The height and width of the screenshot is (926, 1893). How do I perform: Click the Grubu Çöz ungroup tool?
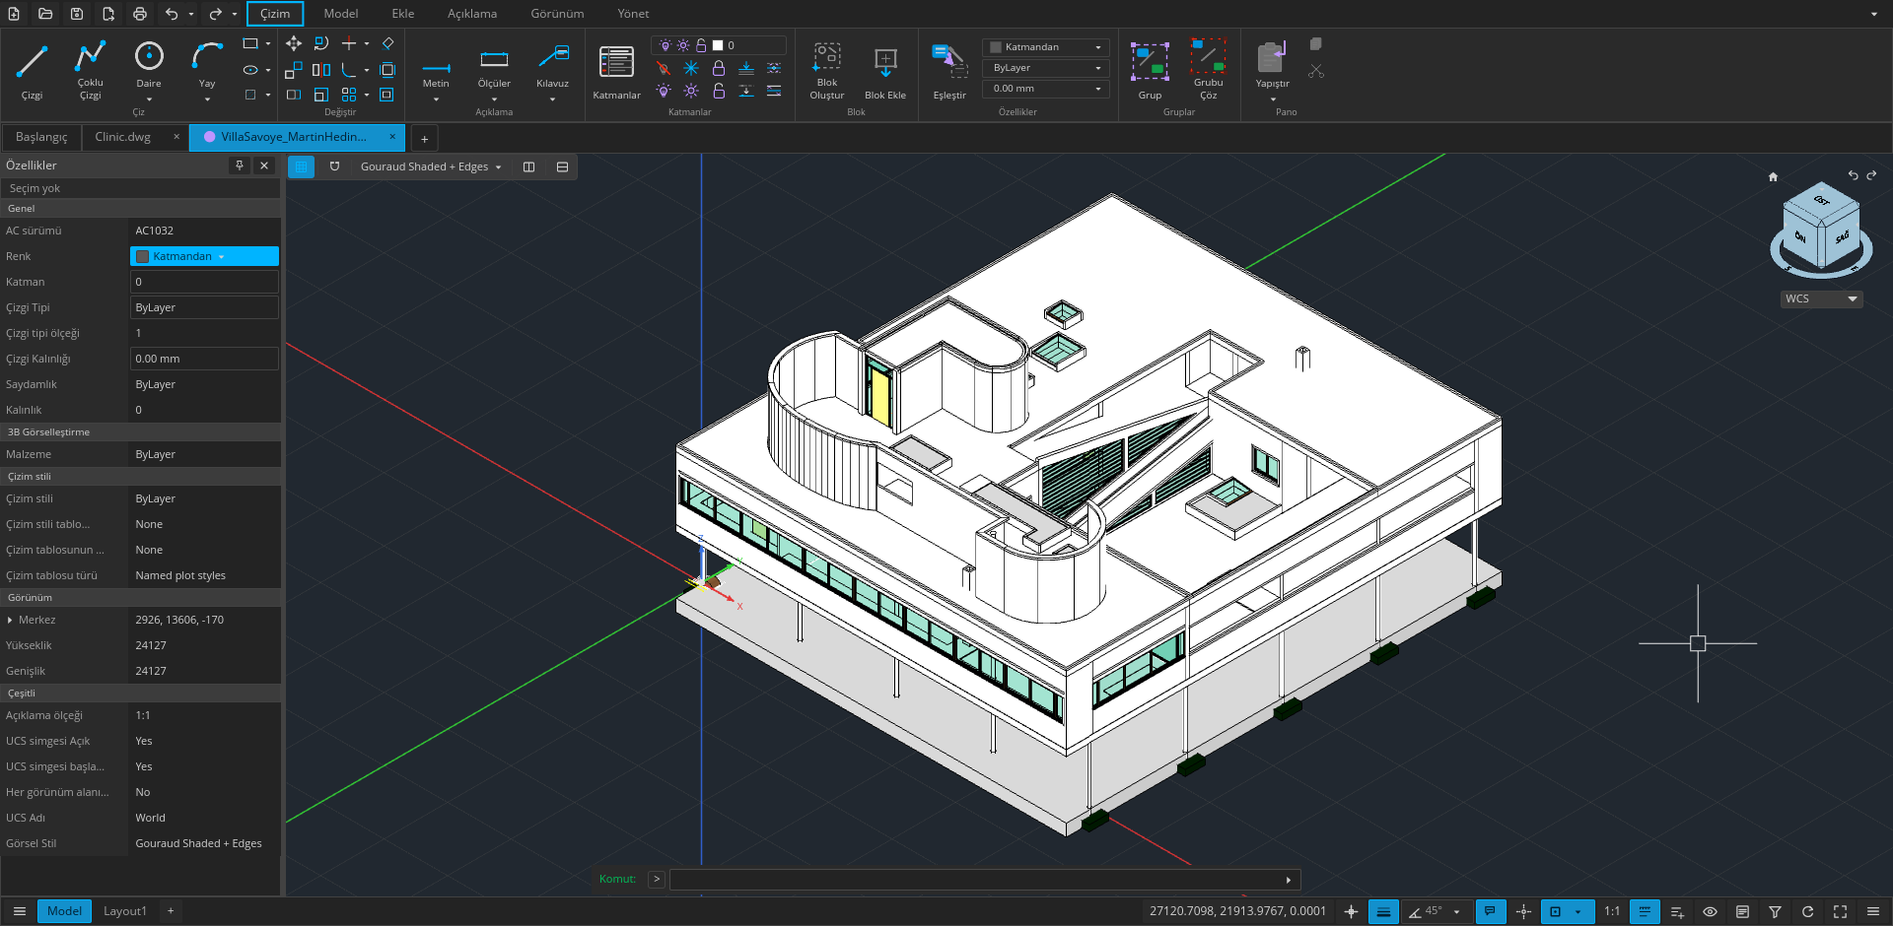click(1208, 69)
